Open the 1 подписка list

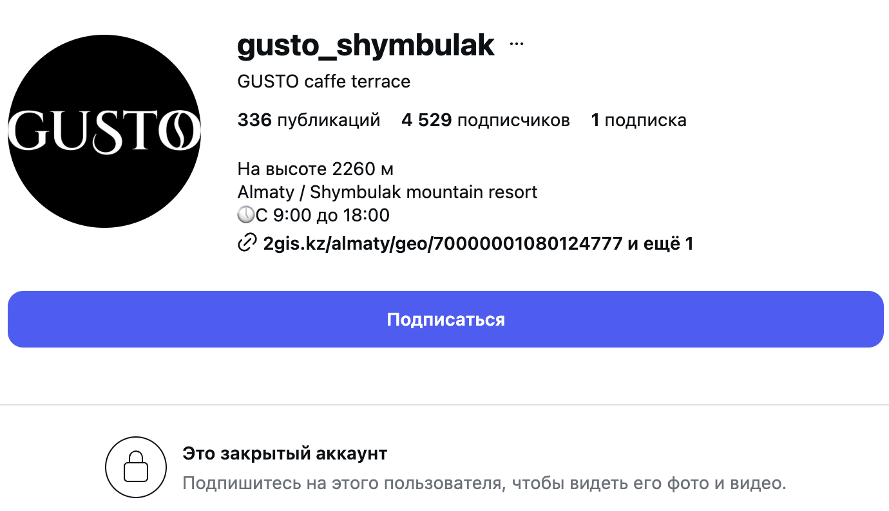638,120
